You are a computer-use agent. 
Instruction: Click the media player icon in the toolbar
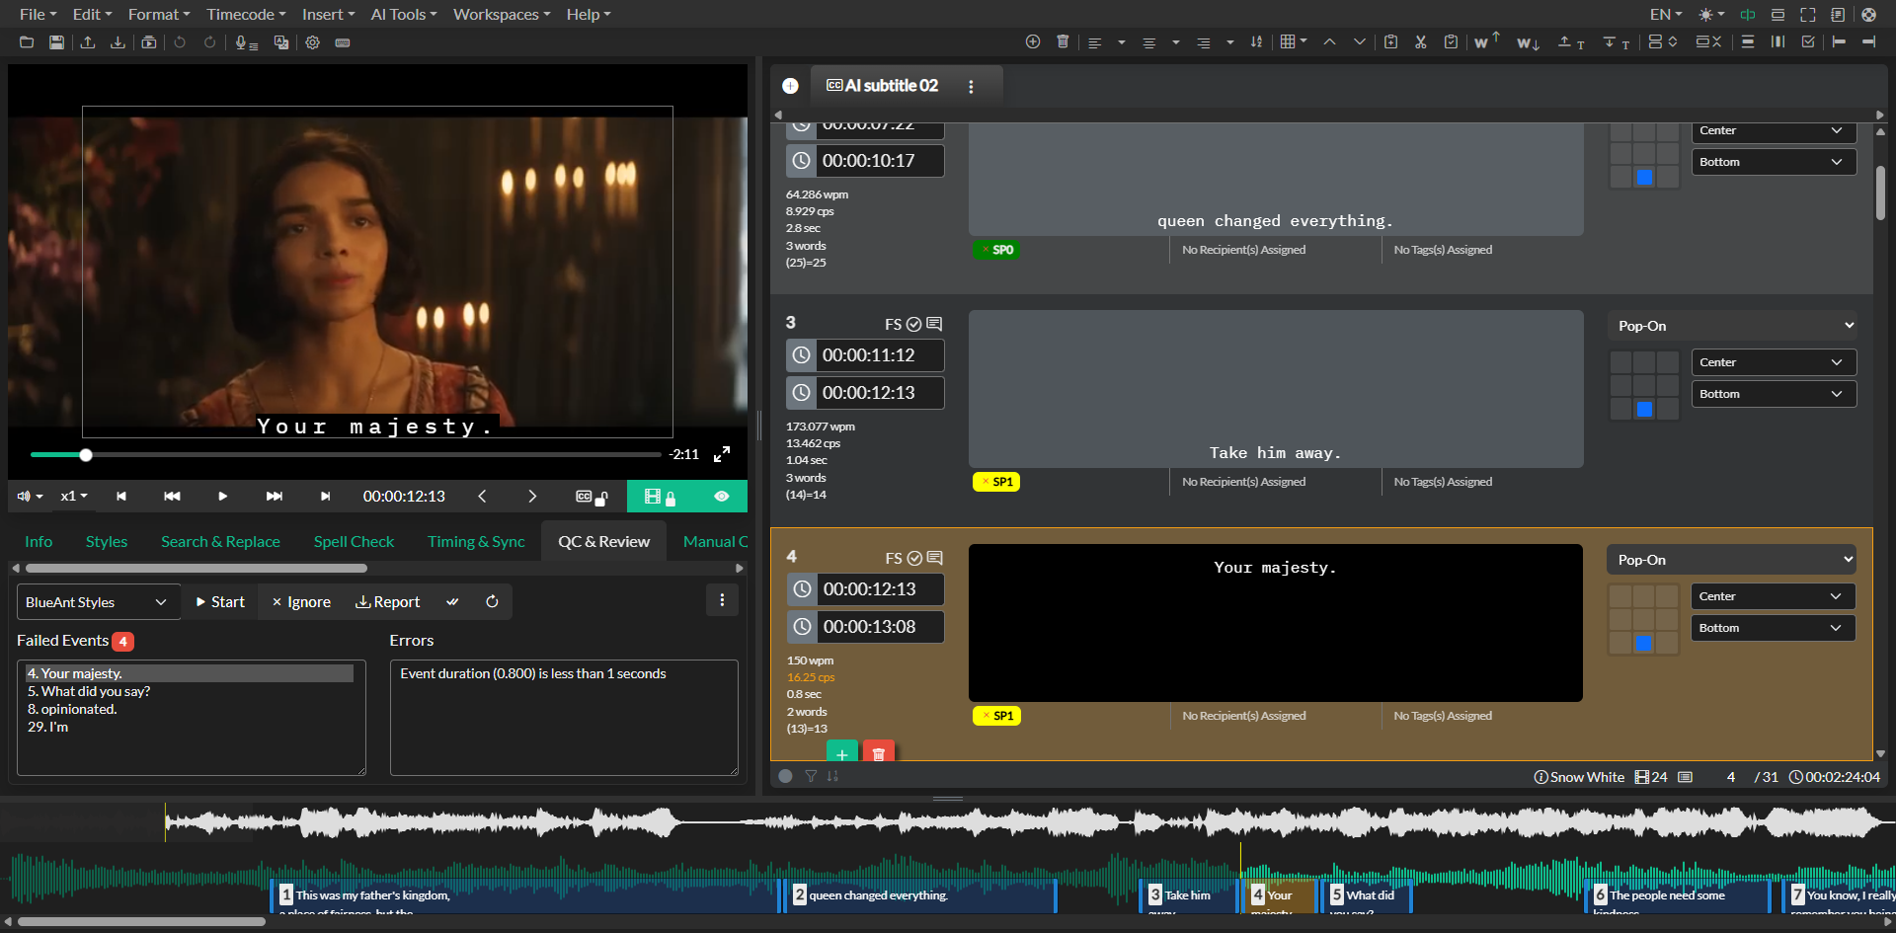[149, 42]
